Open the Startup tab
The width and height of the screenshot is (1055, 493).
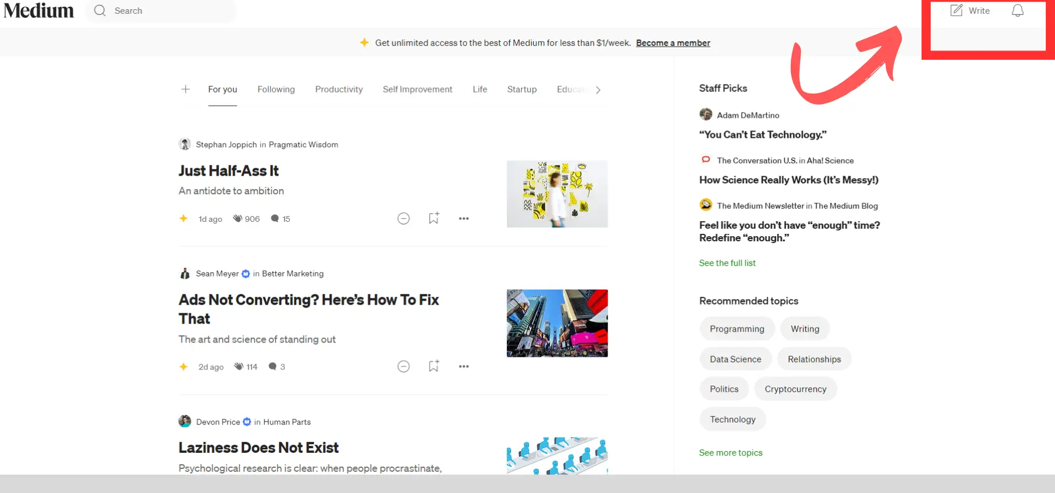[x=522, y=89]
